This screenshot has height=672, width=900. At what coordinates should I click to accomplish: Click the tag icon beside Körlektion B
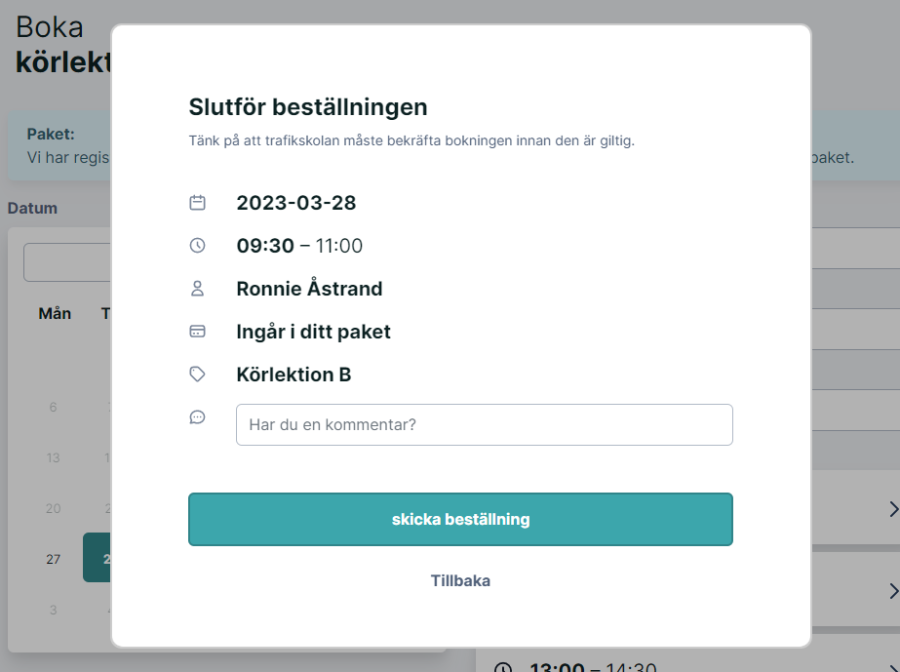[x=197, y=375]
